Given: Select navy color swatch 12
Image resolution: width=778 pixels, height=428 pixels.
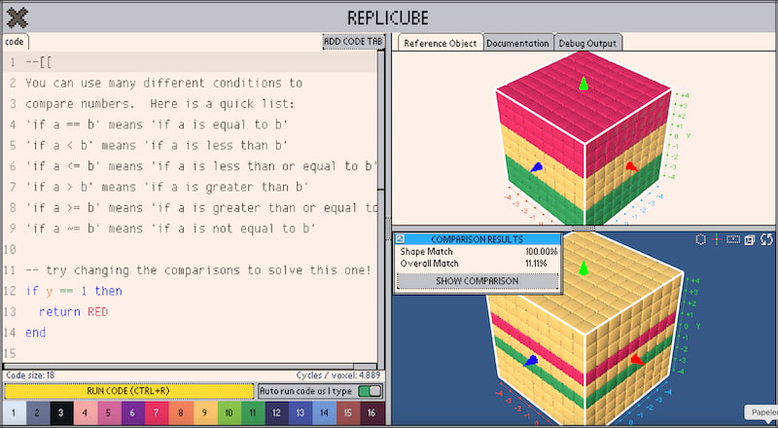Looking at the screenshot, I should click(277, 413).
